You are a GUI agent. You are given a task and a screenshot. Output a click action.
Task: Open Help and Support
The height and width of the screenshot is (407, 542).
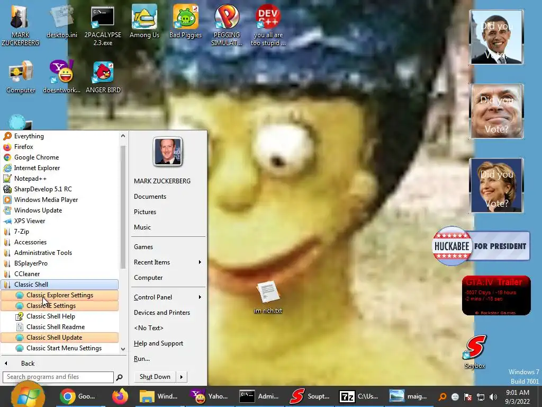point(168,343)
